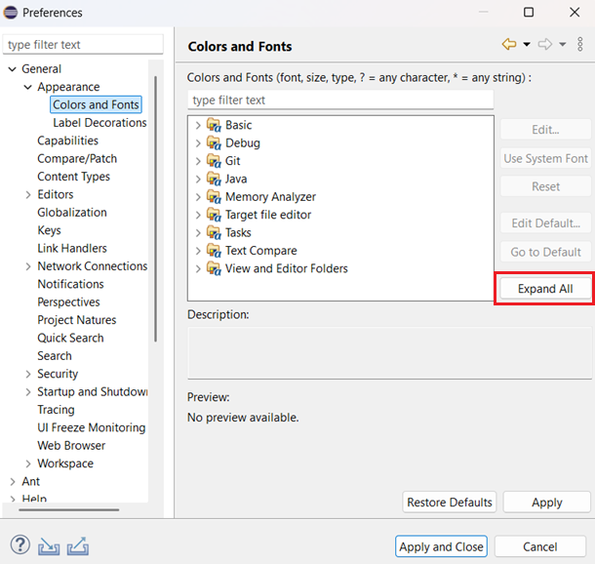Screen dimensions: 595x564
Task: Click the export preferences icon
Action: coord(78,546)
